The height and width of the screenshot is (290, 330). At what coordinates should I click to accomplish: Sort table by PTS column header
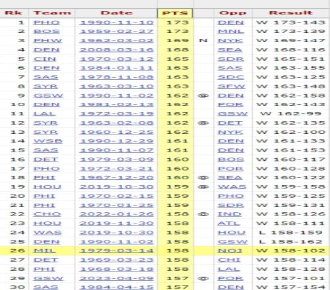175,13
